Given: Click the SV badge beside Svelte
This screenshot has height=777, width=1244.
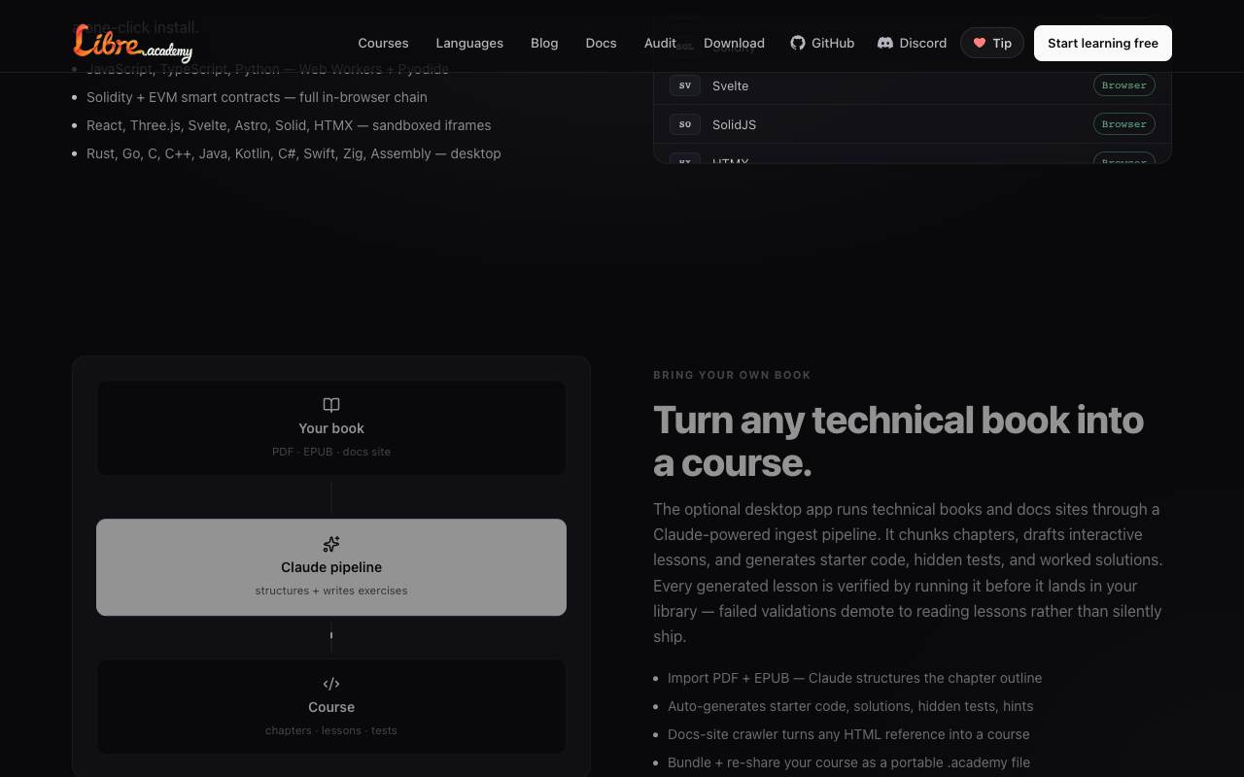Looking at the screenshot, I should click(685, 85).
